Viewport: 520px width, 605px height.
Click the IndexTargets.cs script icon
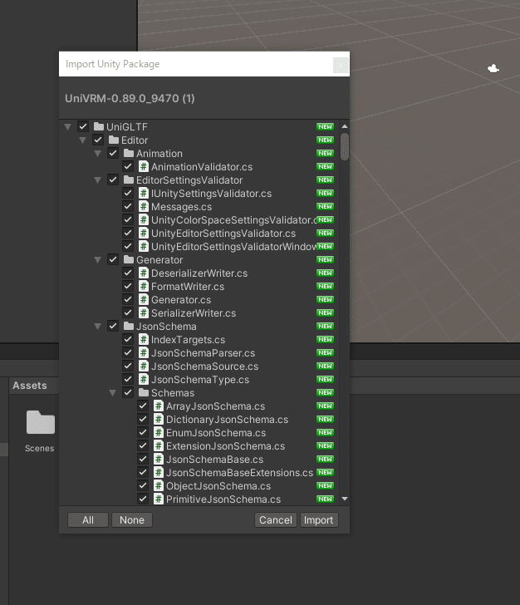point(144,340)
